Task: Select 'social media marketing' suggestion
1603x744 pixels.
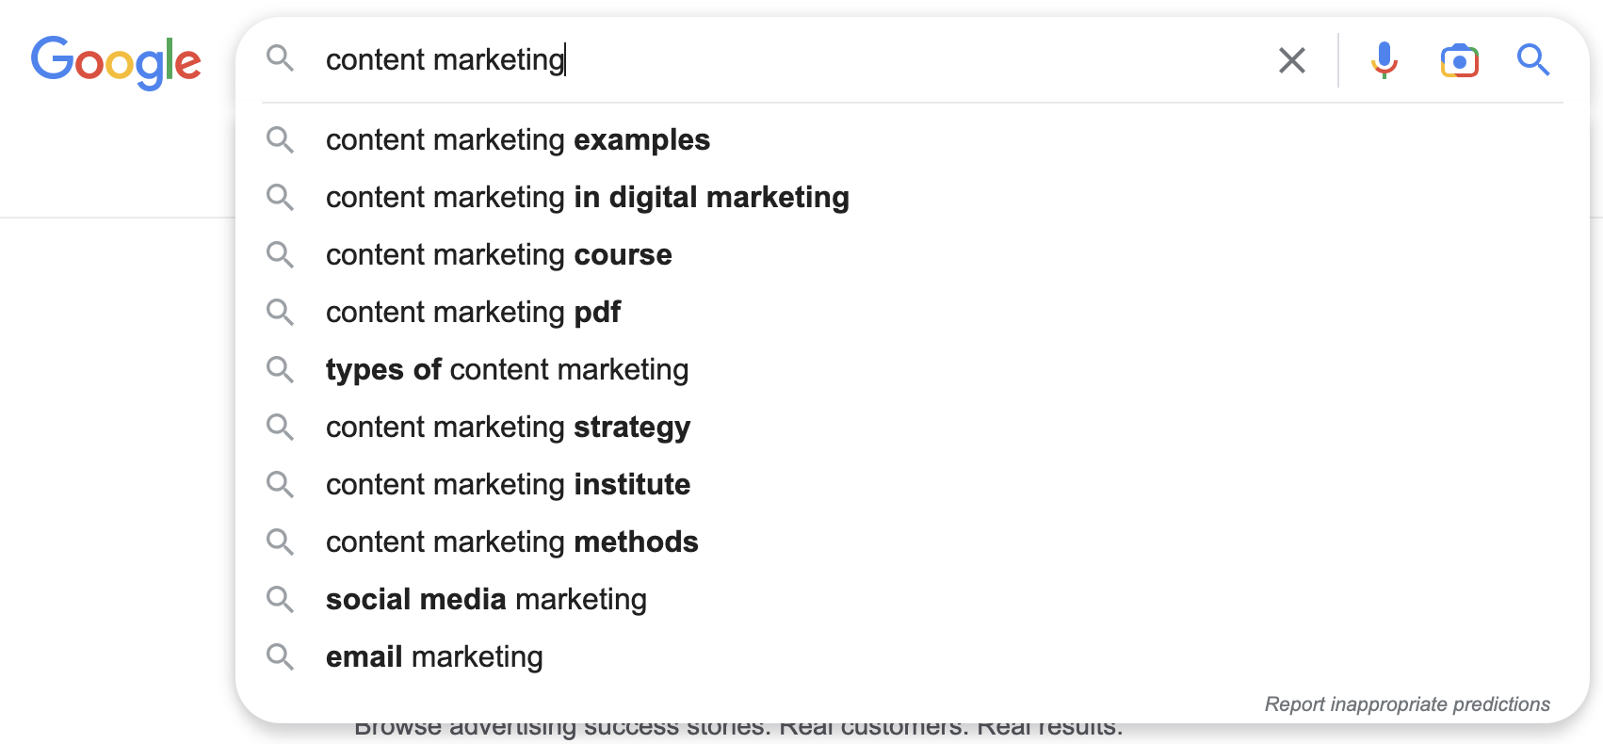Action: (x=486, y=600)
